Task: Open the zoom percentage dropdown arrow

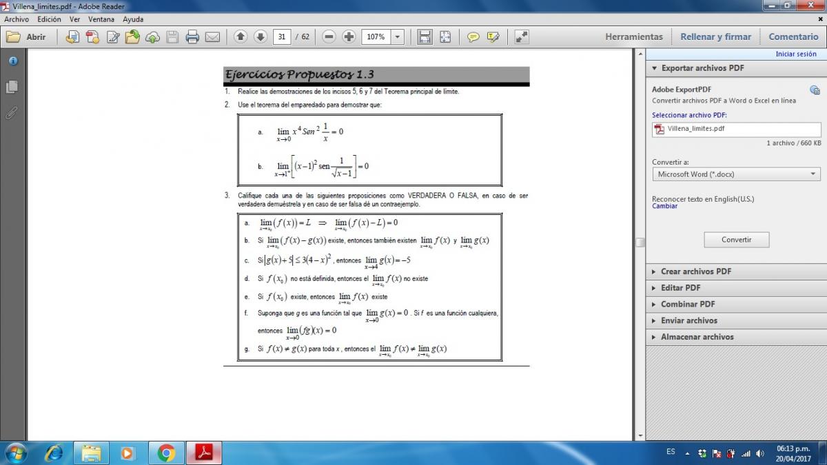Action: pos(397,37)
